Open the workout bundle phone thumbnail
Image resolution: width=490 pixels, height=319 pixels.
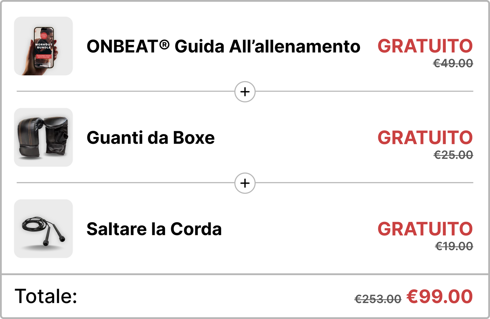click(43, 46)
